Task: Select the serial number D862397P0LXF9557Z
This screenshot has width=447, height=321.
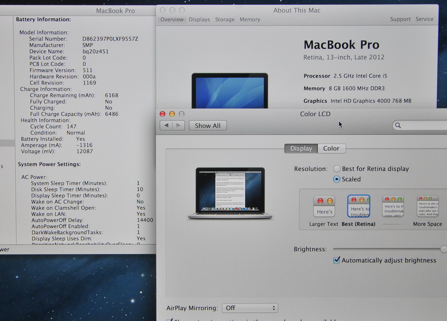Action: (110, 39)
